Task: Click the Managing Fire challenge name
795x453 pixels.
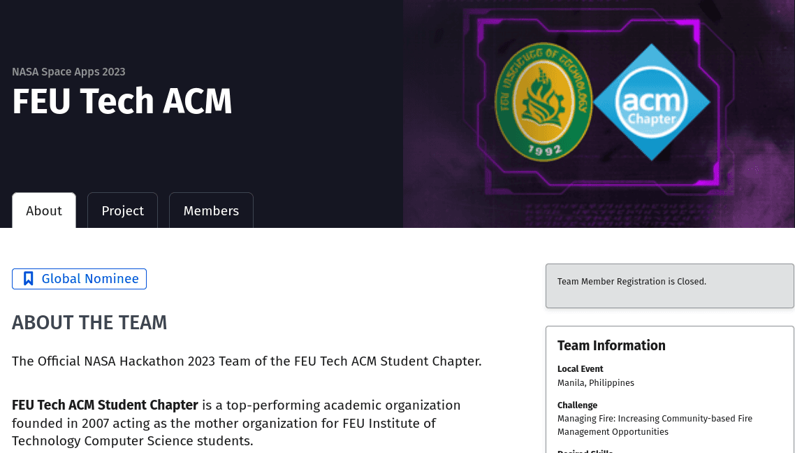Action: (x=655, y=425)
